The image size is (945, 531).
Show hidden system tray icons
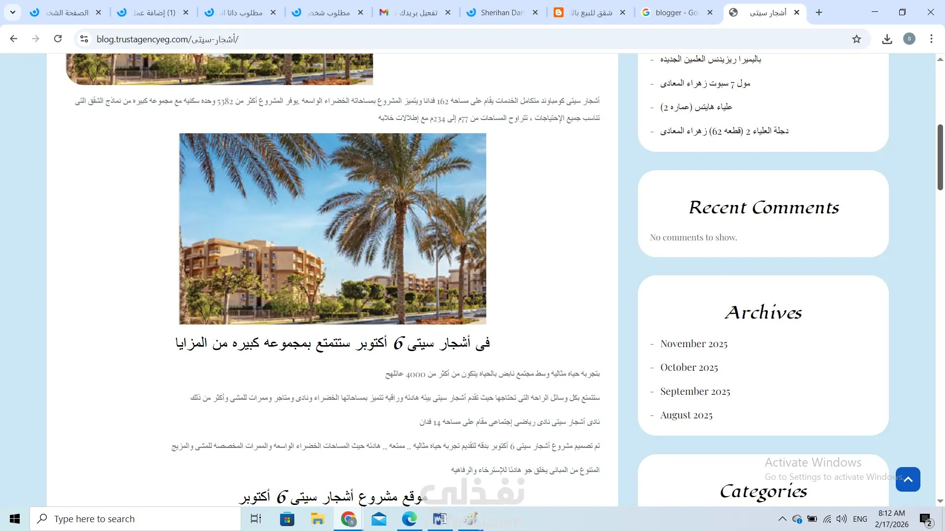pyautogui.click(x=782, y=519)
